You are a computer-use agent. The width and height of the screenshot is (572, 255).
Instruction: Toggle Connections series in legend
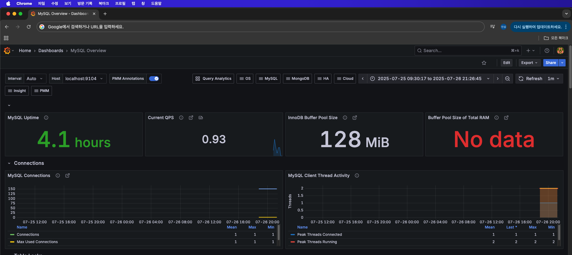tap(28, 235)
